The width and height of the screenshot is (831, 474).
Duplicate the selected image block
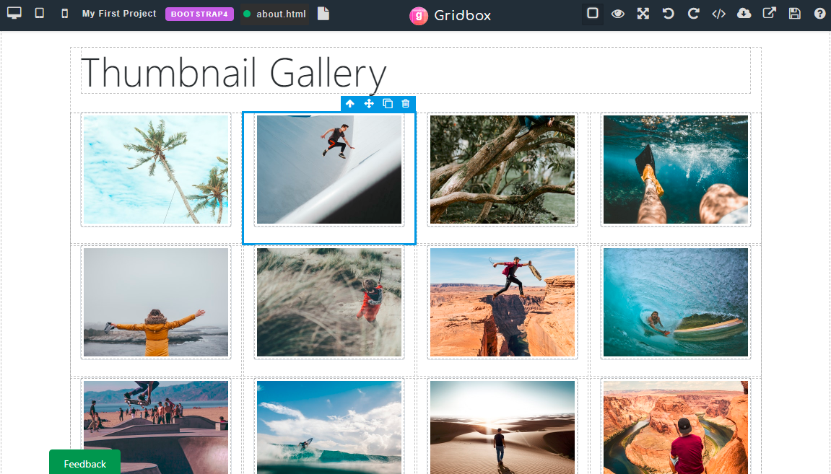click(387, 103)
